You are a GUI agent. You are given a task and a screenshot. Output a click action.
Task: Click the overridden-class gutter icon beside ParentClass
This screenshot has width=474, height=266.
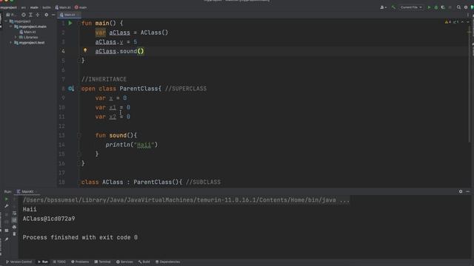click(x=71, y=89)
